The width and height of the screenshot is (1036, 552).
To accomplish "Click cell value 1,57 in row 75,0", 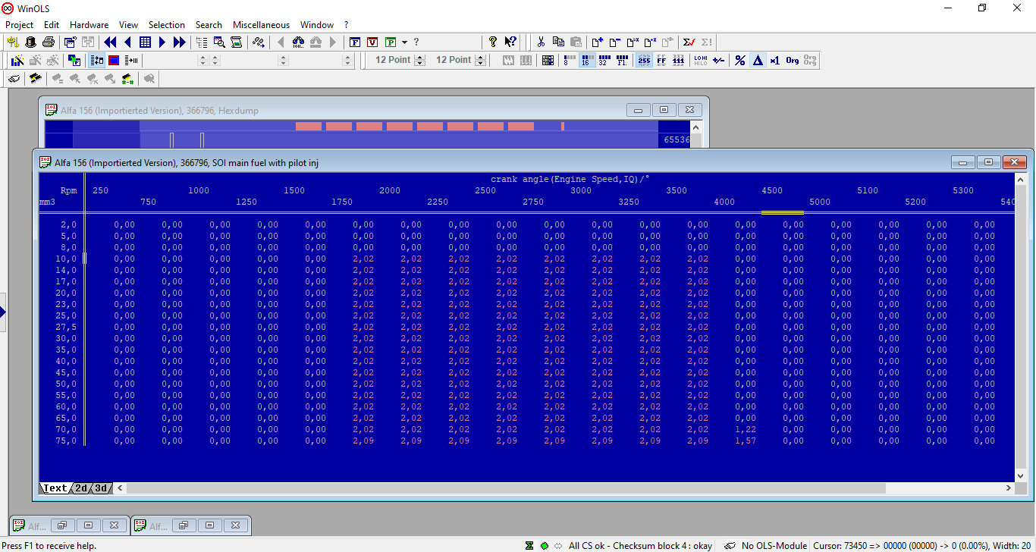I will tap(746, 441).
